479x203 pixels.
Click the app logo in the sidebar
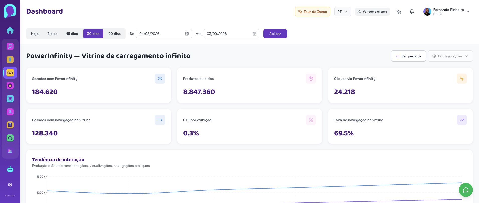tap(10, 11)
